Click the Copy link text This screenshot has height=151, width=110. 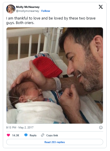tap(52, 135)
